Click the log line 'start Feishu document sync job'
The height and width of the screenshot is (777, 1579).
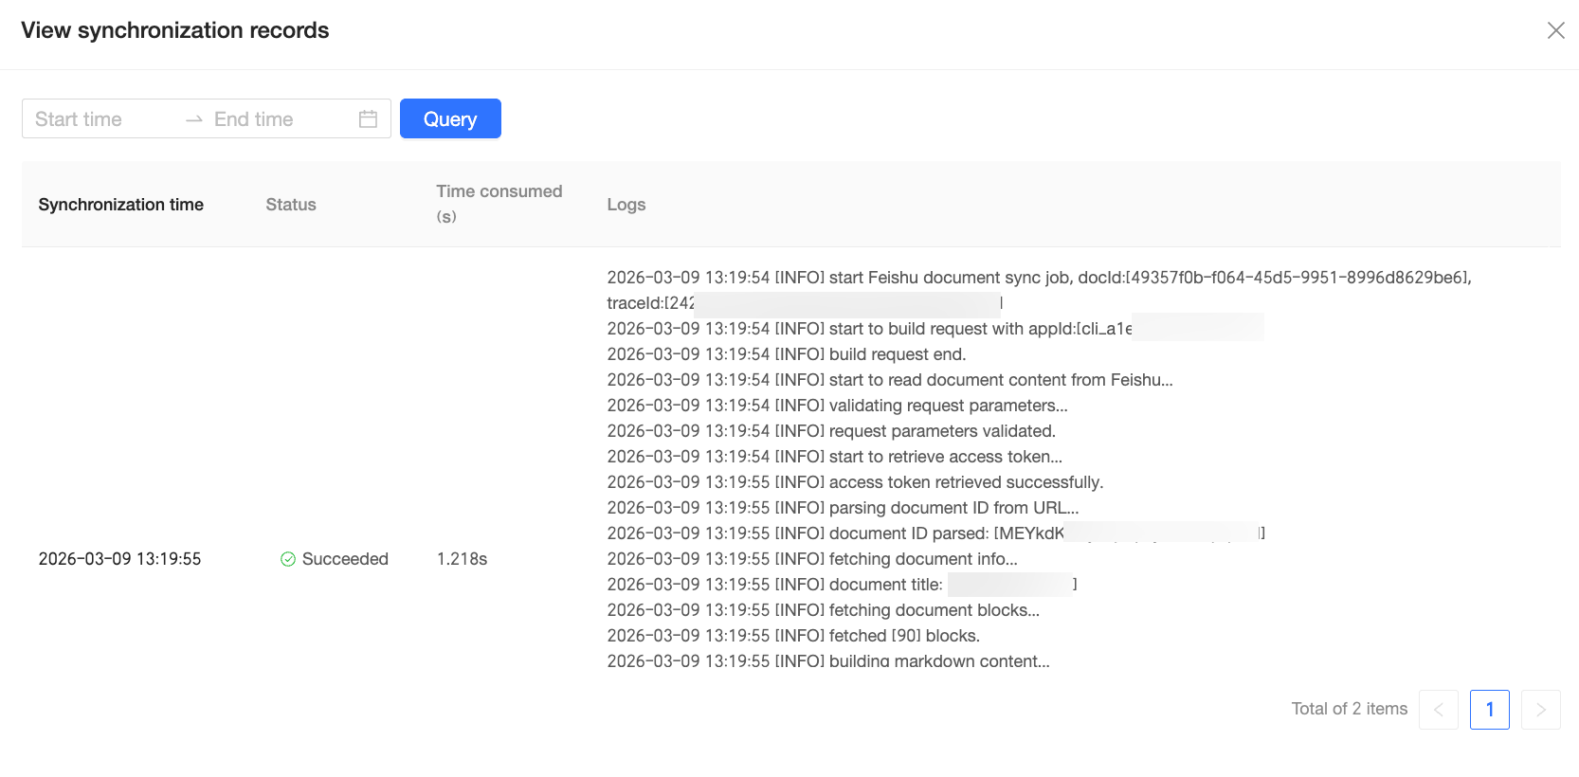(1039, 278)
